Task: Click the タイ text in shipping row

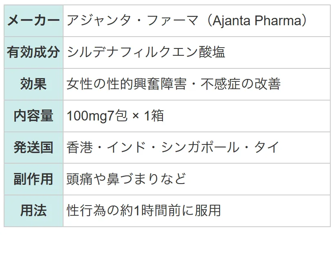Action: [267, 147]
